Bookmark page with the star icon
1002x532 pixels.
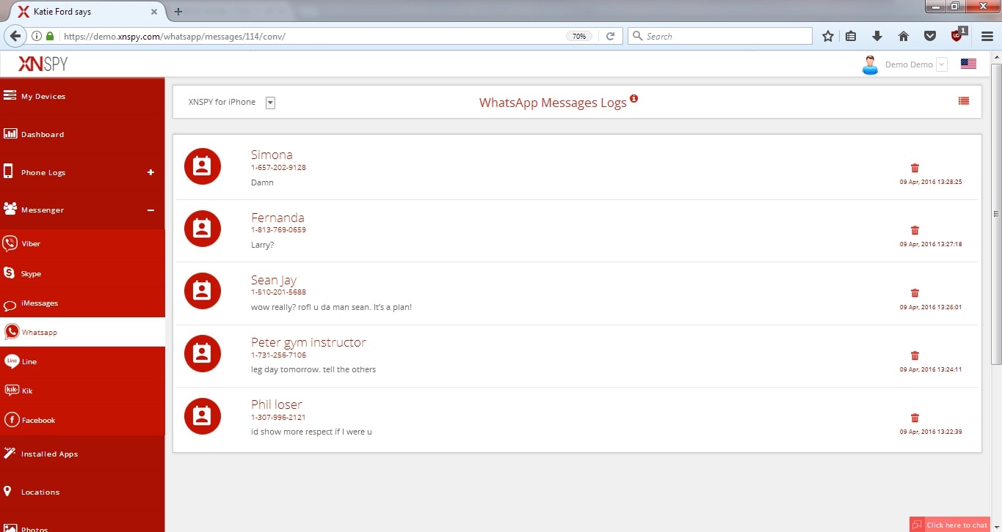828,36
